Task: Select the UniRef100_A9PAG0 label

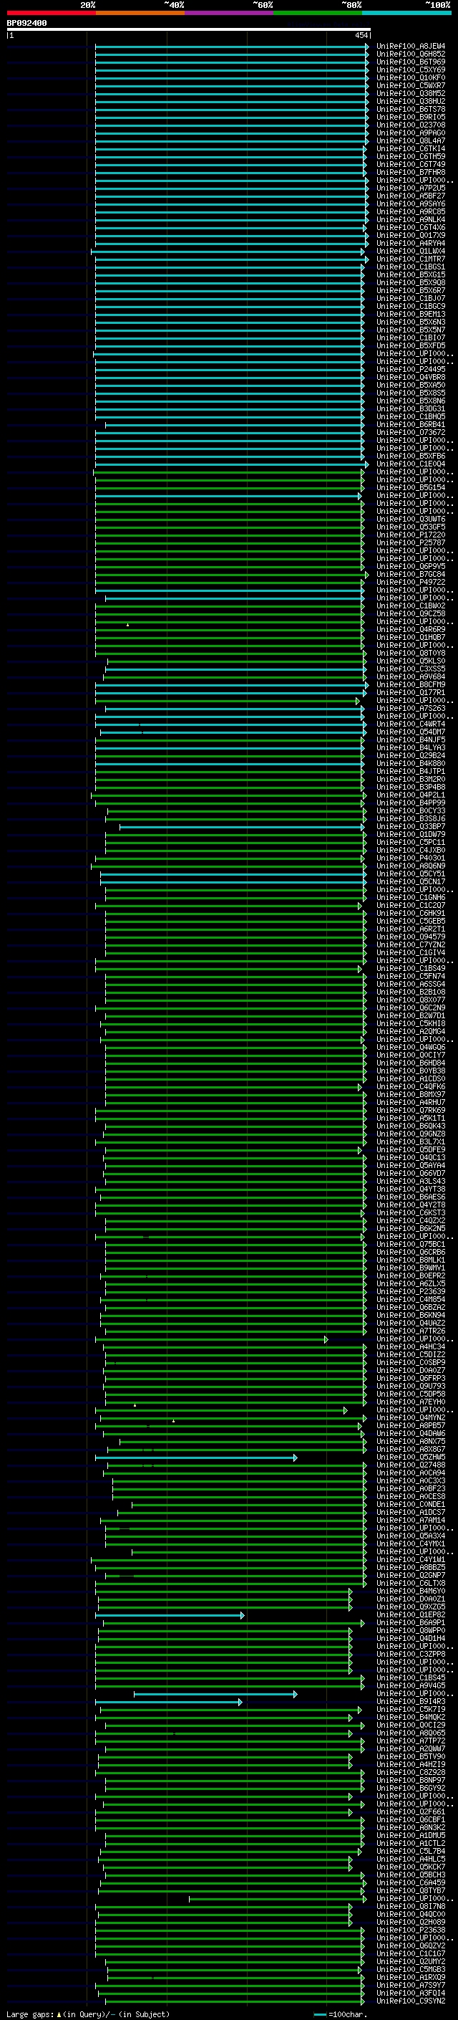Action: pyautogui.click(x=411, y=133)
